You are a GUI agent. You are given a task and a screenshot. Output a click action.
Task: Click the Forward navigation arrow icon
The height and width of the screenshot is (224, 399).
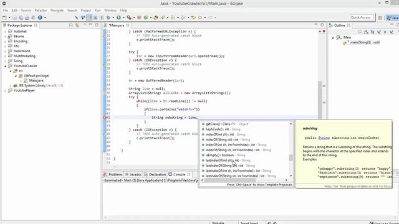tap(211, 17)
